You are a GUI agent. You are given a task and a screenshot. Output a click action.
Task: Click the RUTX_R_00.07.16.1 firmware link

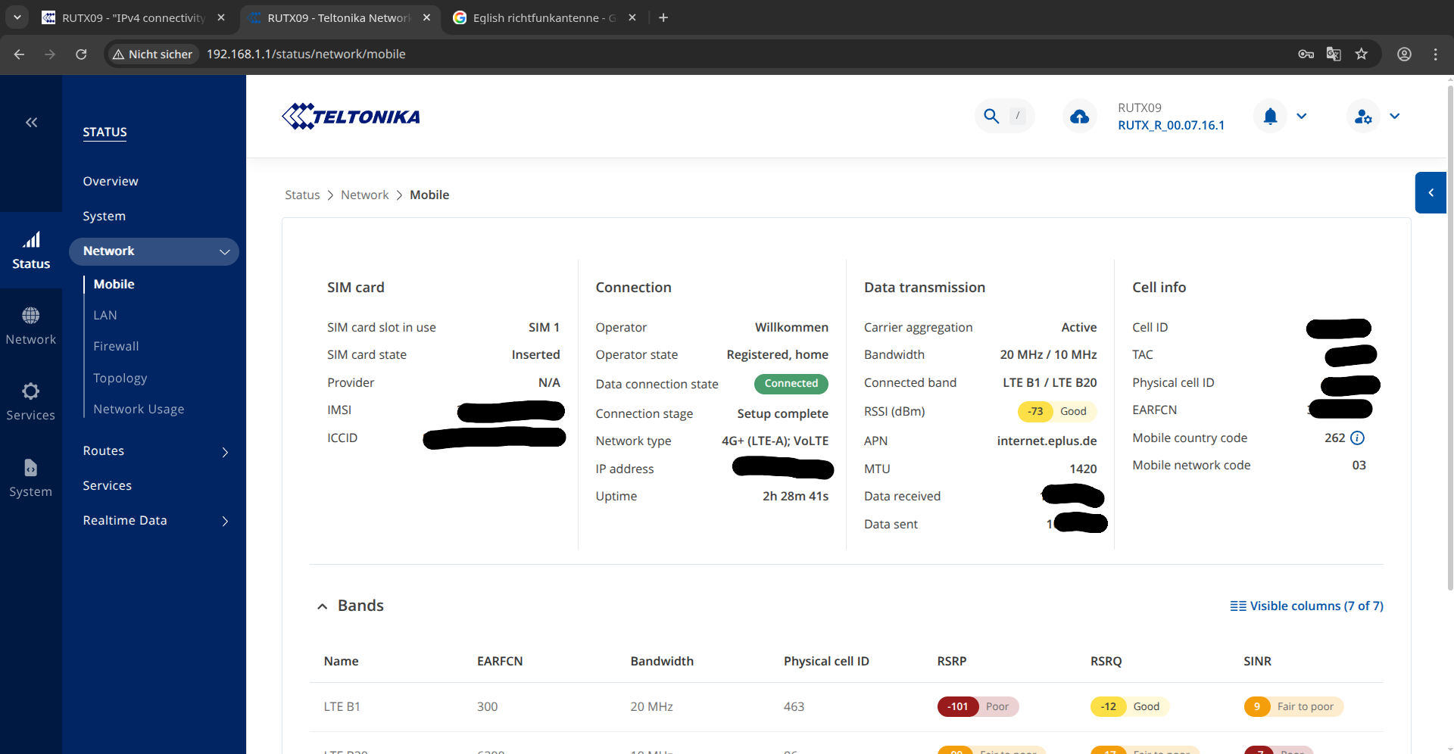click(x=1171, y=126)
